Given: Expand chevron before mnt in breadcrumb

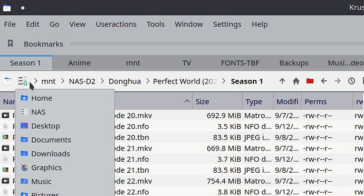Looking at the screenshot, I should tap(36, 81).
